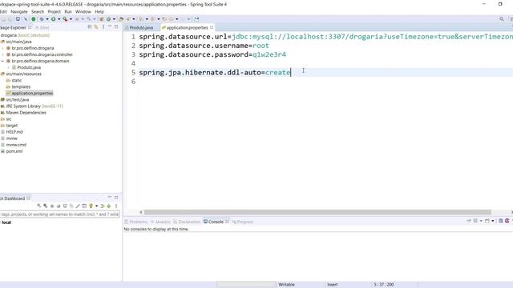This screenshot has height=288, width=513.
Task: Click the Open Console icon in the Console toolbar
Action: [487, 221]
